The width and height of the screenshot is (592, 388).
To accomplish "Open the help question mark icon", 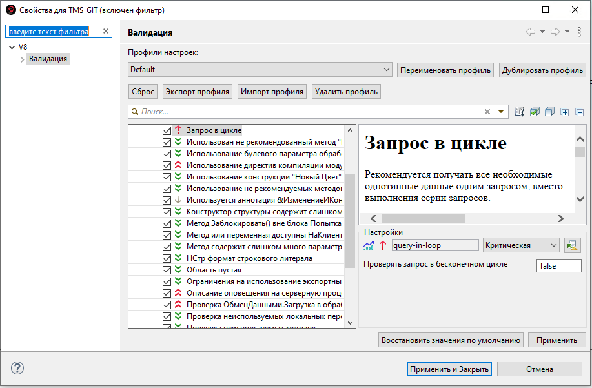I will (x=17, y=368).
